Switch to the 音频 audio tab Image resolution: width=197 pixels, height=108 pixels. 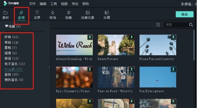click(21, 15)
